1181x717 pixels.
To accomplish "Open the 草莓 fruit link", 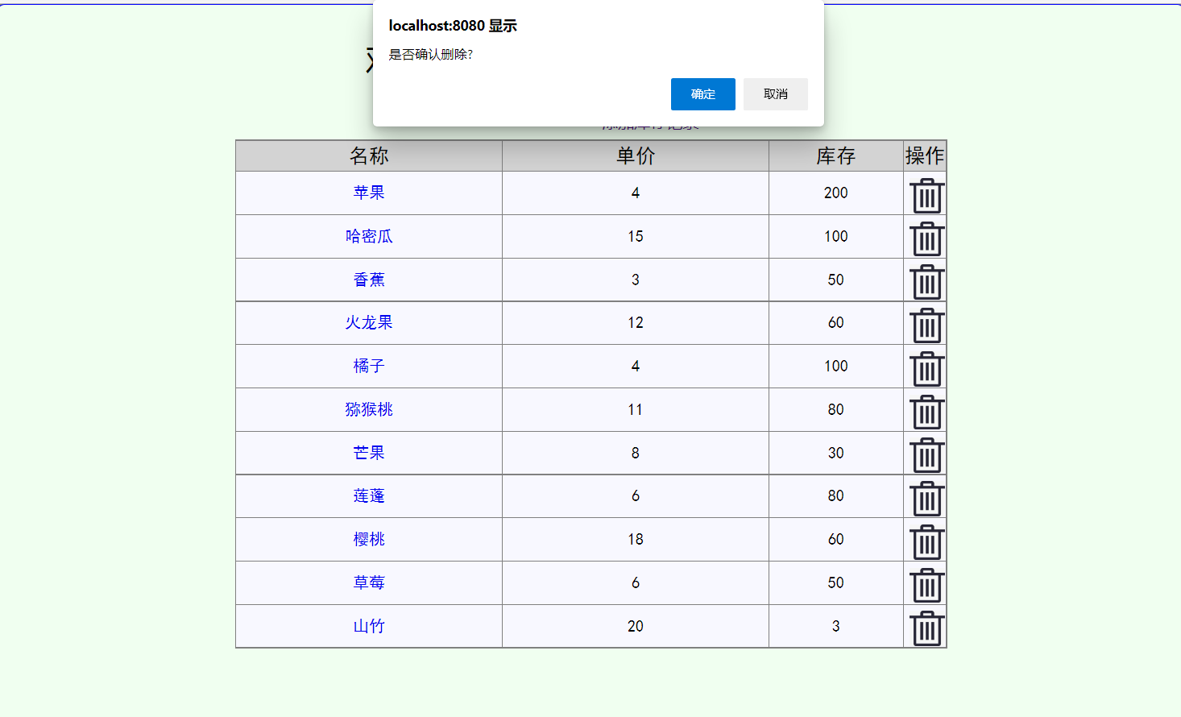I will pyautogui.click(x=369, y=582).
